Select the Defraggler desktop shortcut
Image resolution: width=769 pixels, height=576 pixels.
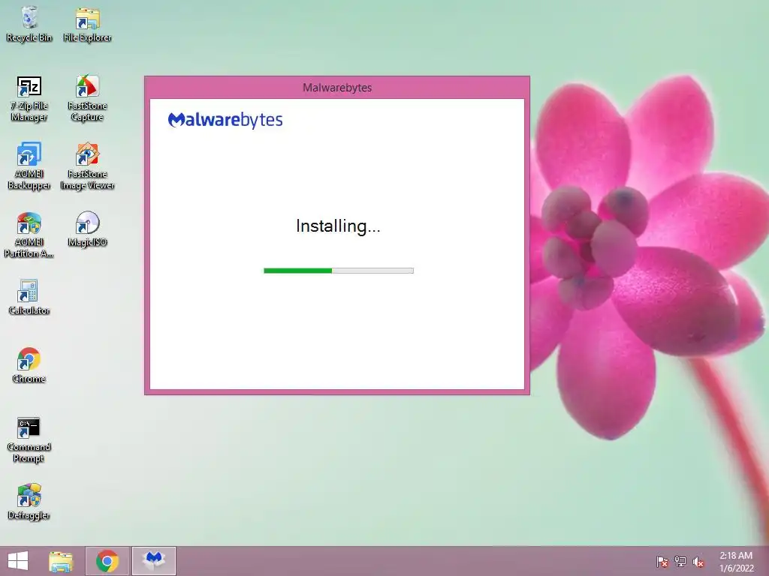click(29, 502)
